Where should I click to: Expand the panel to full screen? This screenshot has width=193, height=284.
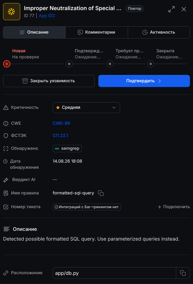[x=172, y=9]
